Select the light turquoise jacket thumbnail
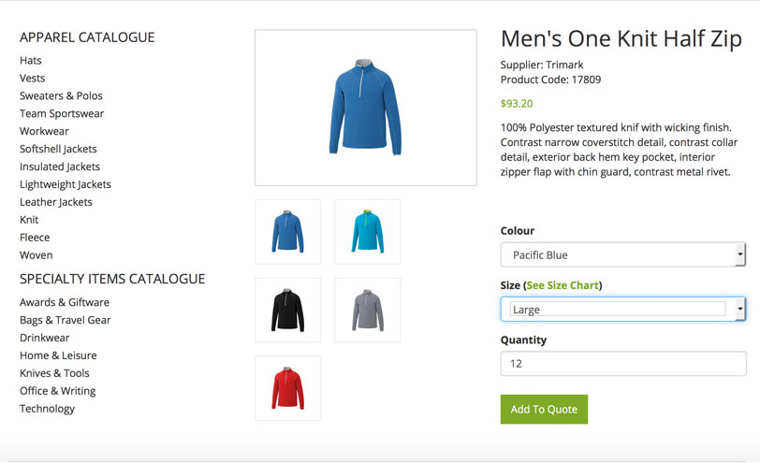 pyautogui.click(x=367, y=231)
